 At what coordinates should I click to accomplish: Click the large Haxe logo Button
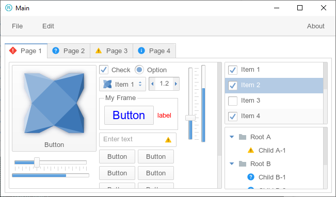point(54,108)
